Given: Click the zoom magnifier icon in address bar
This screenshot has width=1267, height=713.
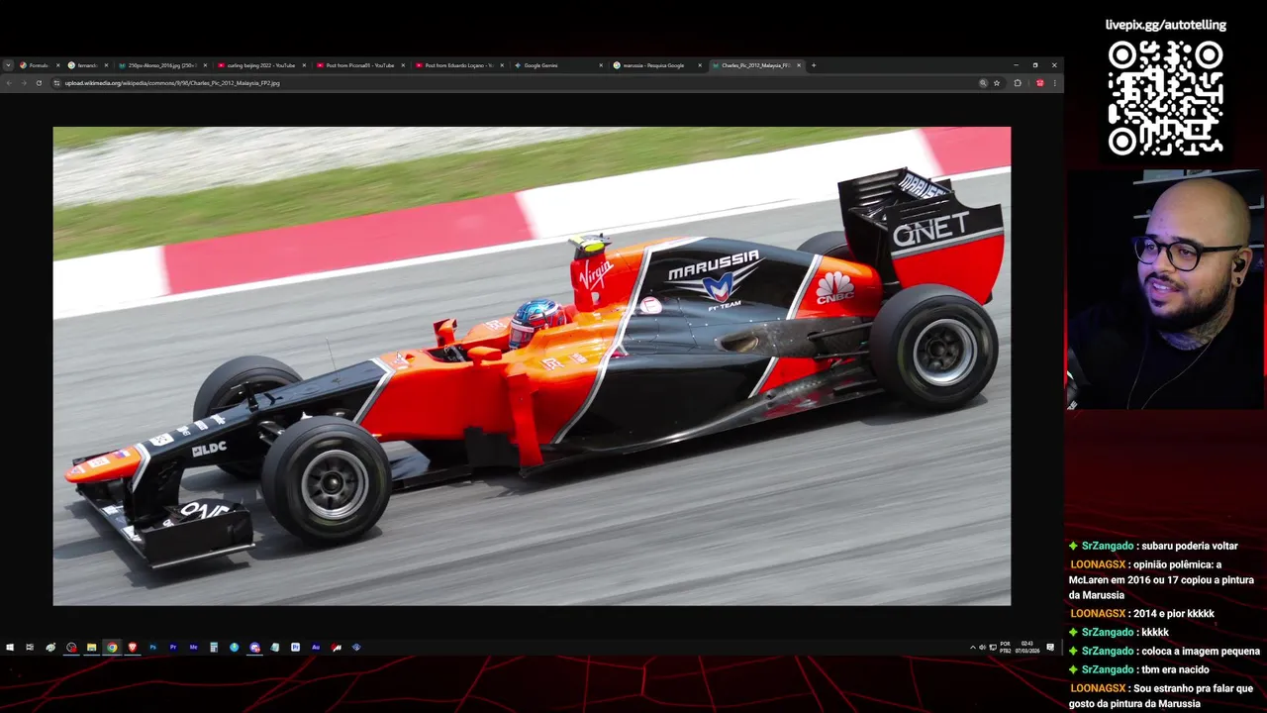Looking at the screenshot, I should 983,83.
